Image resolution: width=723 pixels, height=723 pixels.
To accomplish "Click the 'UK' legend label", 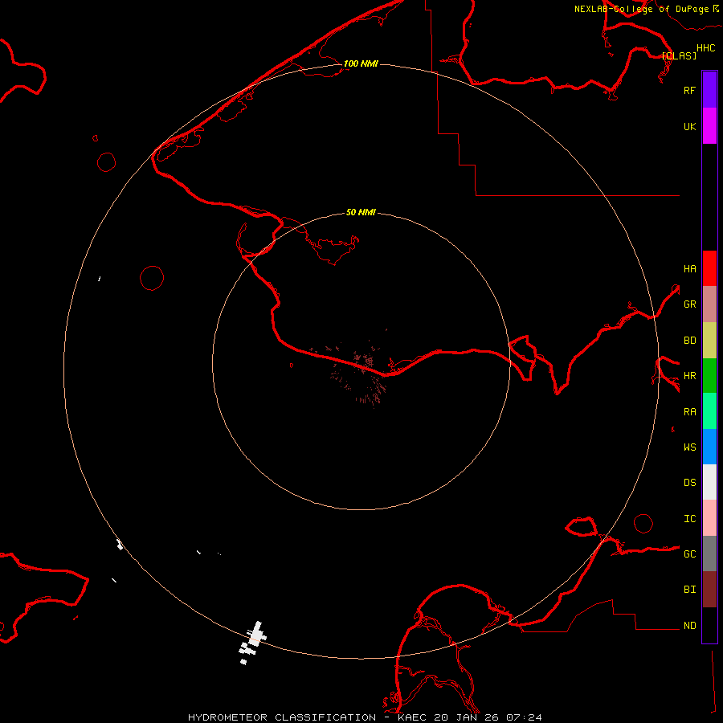I will pyautogui.click(x=689, y=126).
